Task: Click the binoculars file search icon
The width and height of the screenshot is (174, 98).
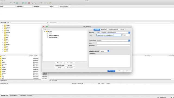Action: pos(50,3)
